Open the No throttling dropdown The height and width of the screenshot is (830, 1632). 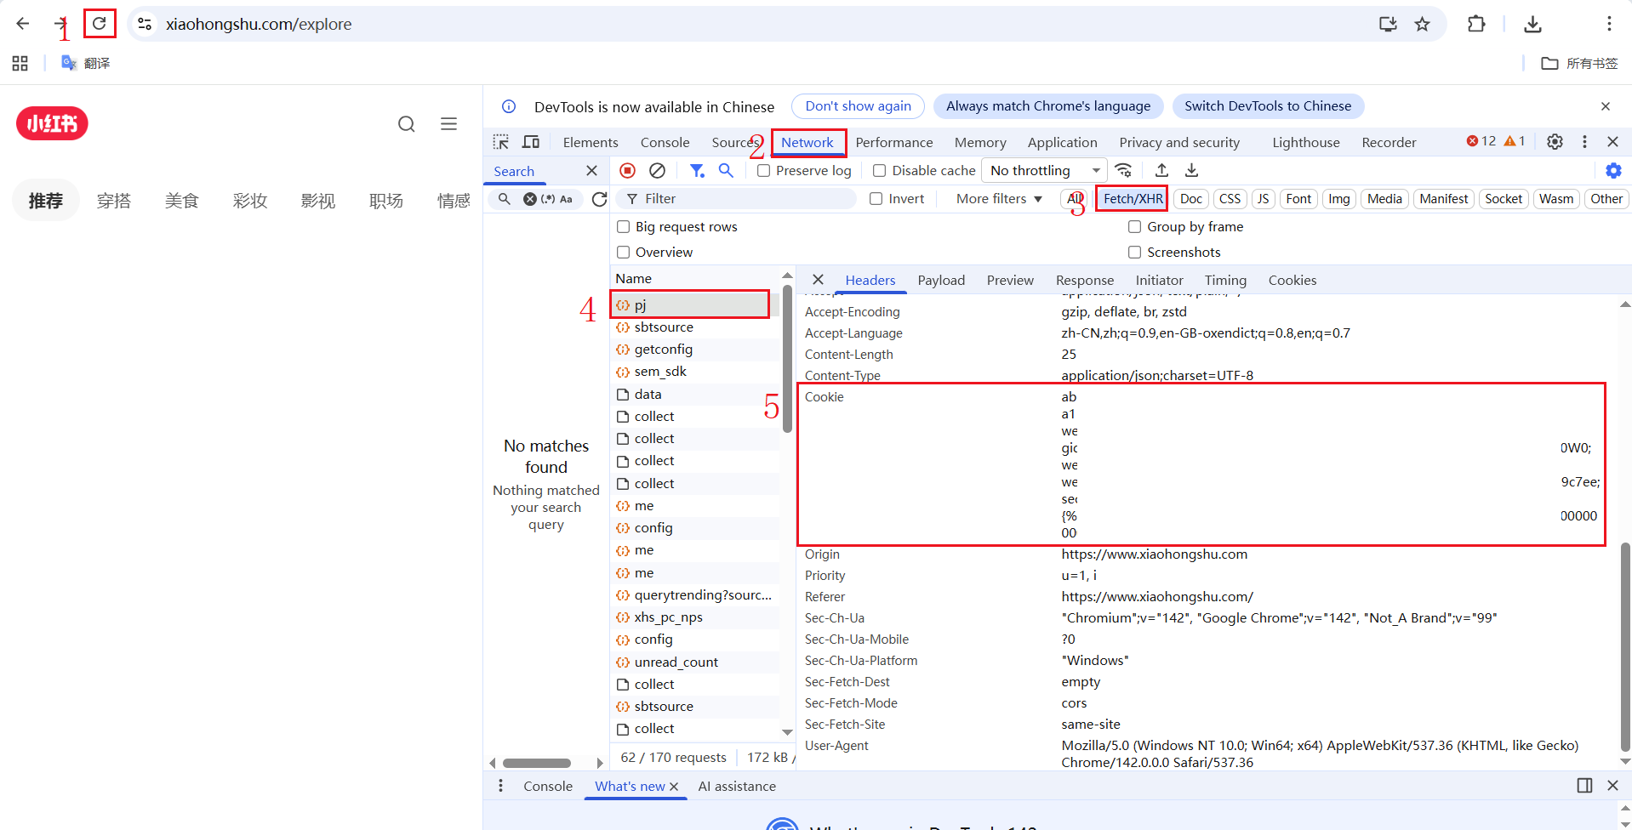point(1044,171)
